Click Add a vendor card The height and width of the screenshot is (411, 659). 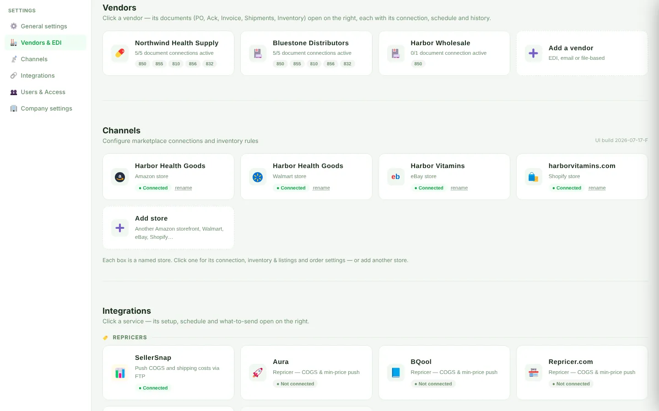582,53
